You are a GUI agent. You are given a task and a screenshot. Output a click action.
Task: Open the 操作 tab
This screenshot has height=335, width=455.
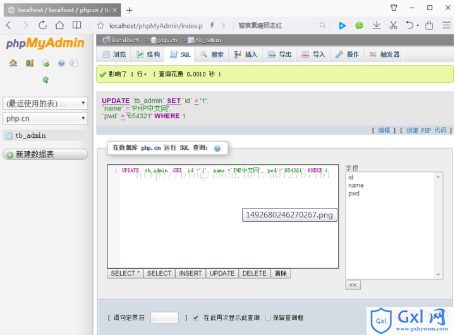coord(348,54)
